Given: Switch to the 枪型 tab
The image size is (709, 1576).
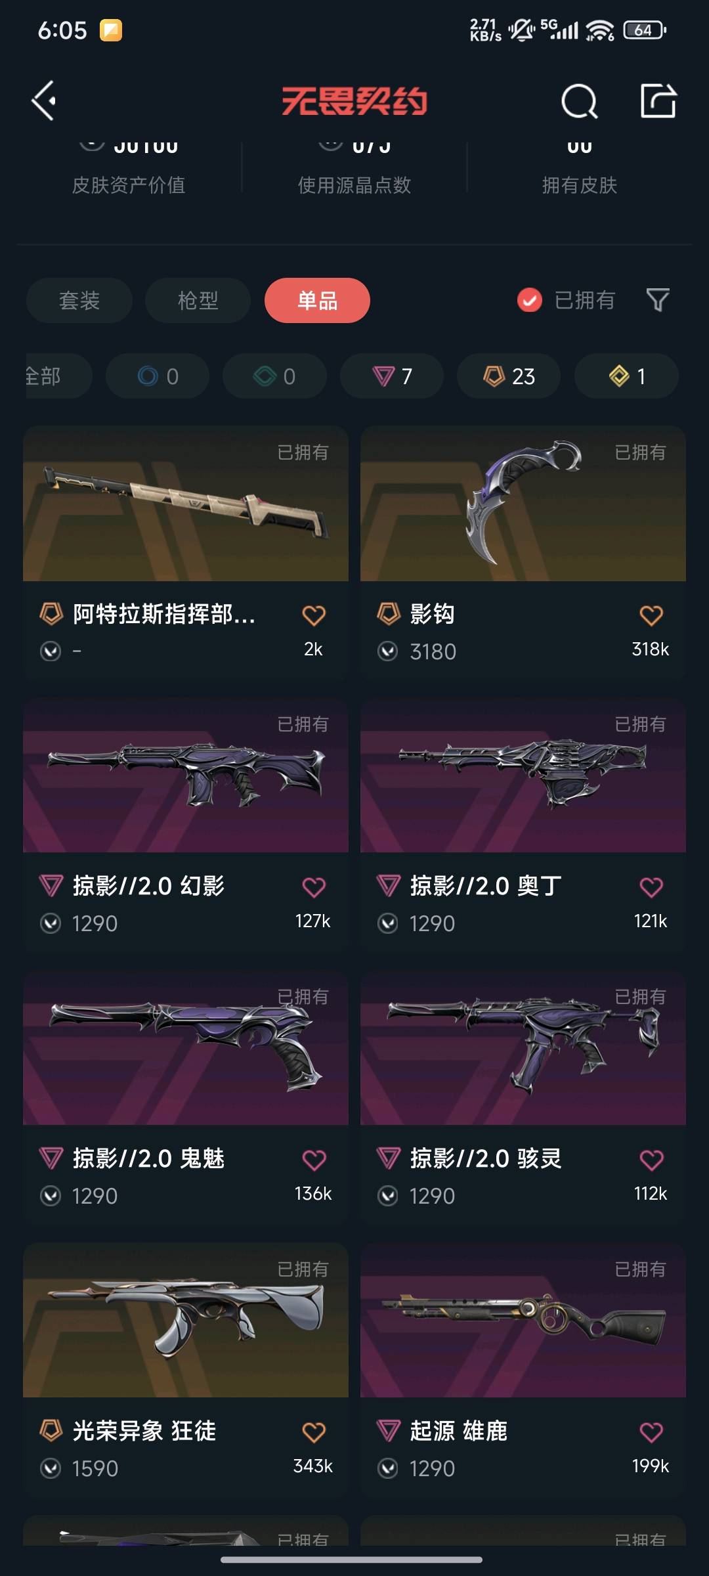Looking at the screenshot, I should click(x=198, y=300).
